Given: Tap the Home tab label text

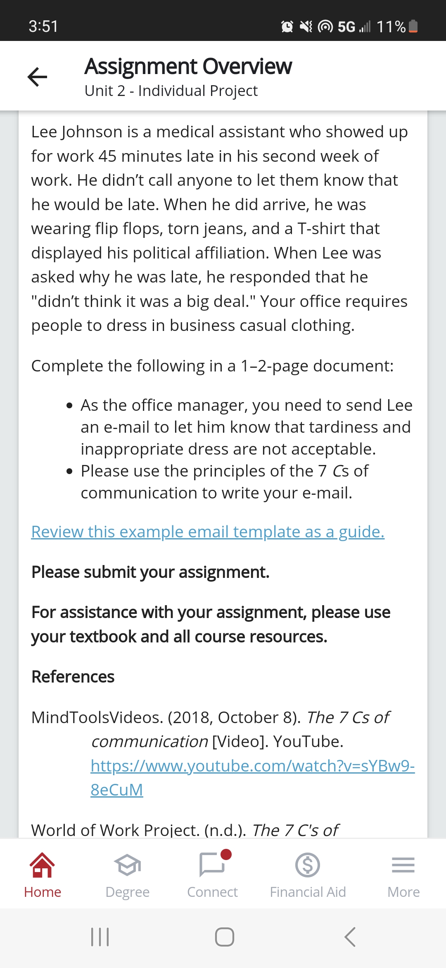Looking at the screenshot, I should [43, 891].
